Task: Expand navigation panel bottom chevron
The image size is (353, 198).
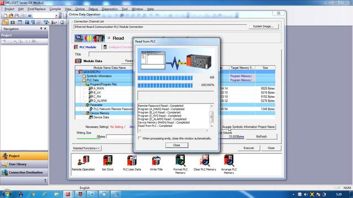Action: pyautogui.click(x=45, y=180)
